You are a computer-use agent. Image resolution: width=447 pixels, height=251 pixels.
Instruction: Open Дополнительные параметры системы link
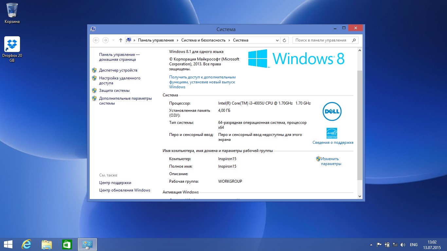(126, 101)
